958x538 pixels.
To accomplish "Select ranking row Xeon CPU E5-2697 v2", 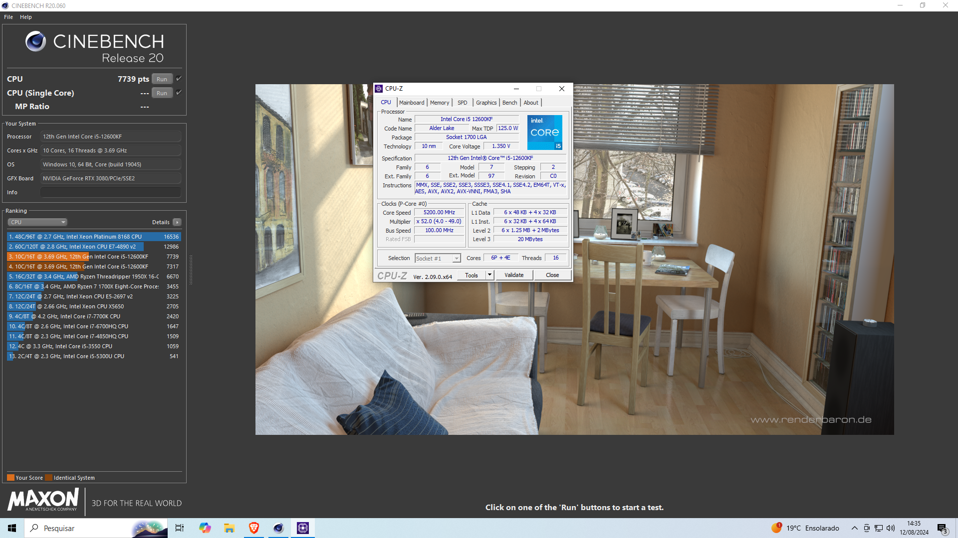I will click(x=94, y=296).
